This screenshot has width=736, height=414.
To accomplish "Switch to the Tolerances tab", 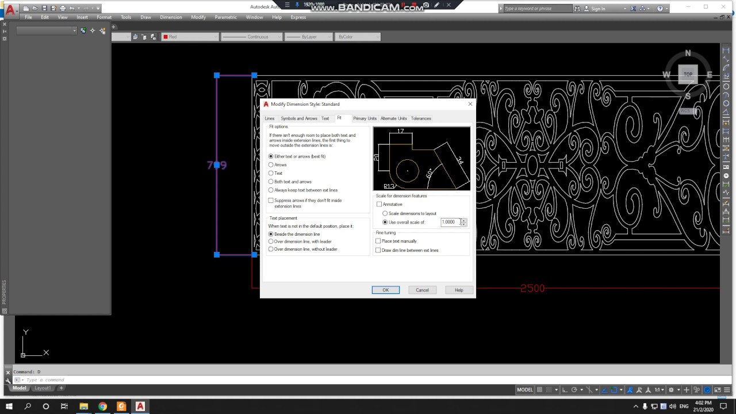I will click(x=421, y=118).
